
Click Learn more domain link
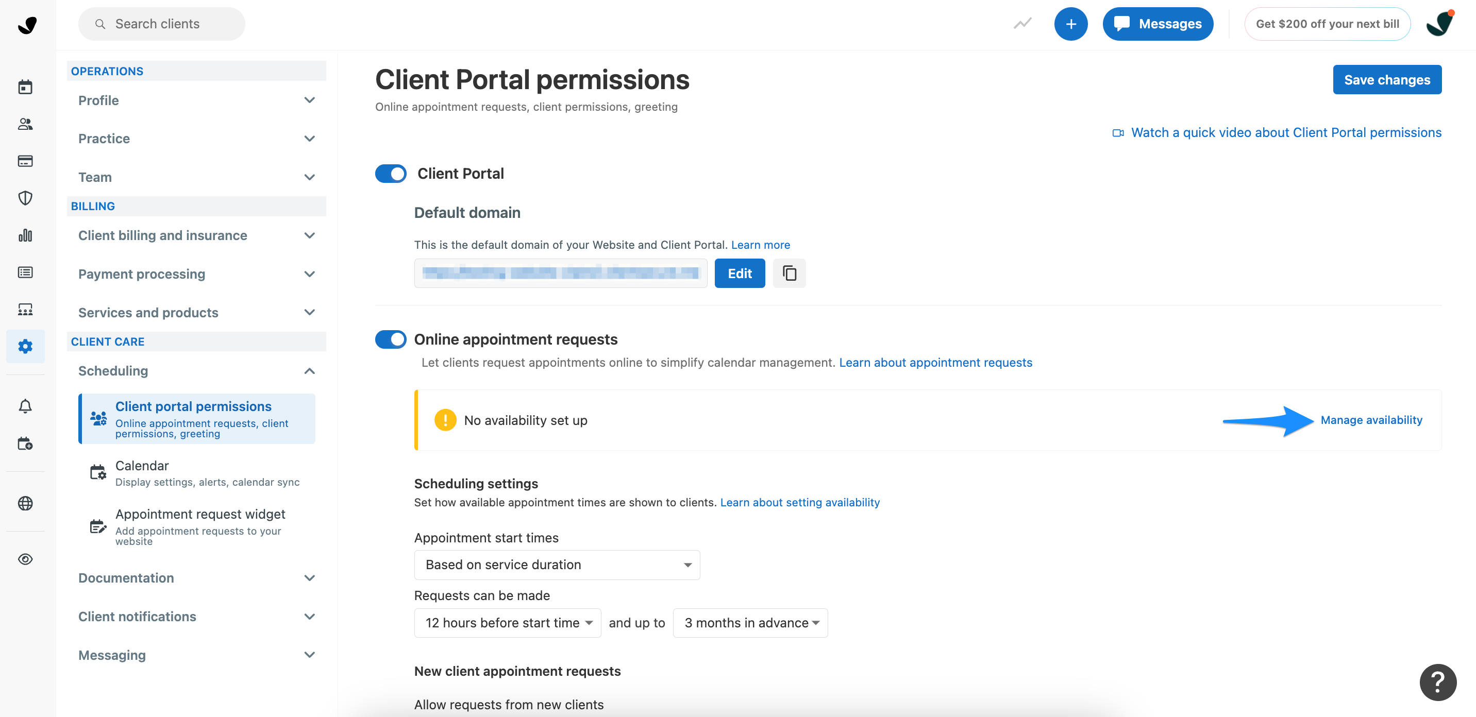pos(760,245)
